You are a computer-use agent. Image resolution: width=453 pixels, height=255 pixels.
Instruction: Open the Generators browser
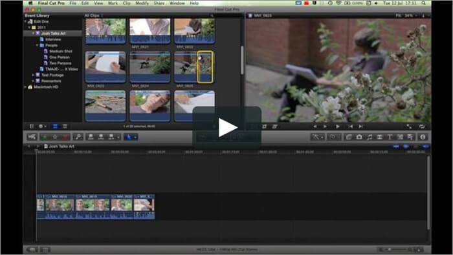tap(400, 137)
